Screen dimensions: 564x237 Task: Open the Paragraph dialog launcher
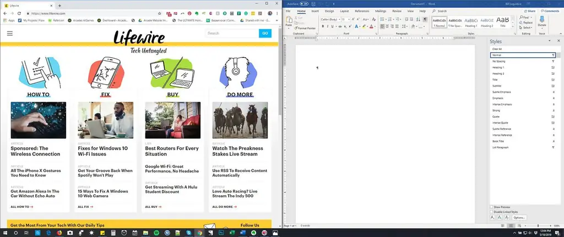427,34
